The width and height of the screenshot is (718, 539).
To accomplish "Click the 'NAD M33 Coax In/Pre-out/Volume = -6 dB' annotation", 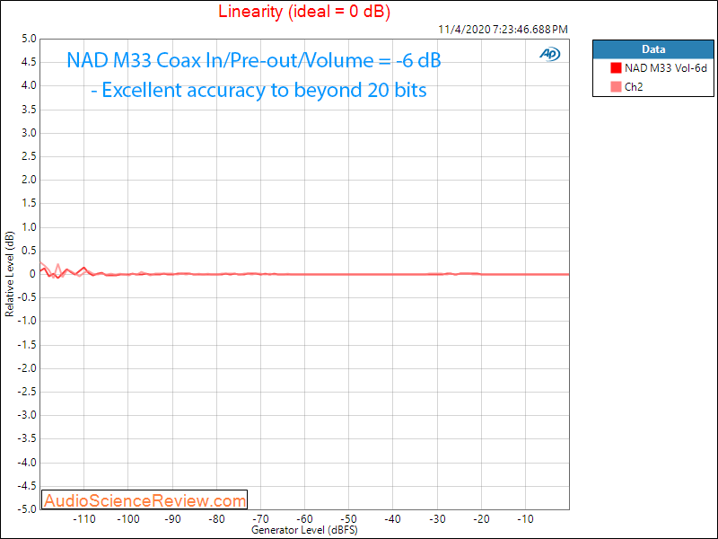I will click(x=254, y=60).
